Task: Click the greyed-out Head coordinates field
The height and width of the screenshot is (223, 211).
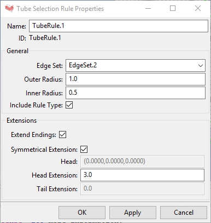Action: (x=142, y=161)
